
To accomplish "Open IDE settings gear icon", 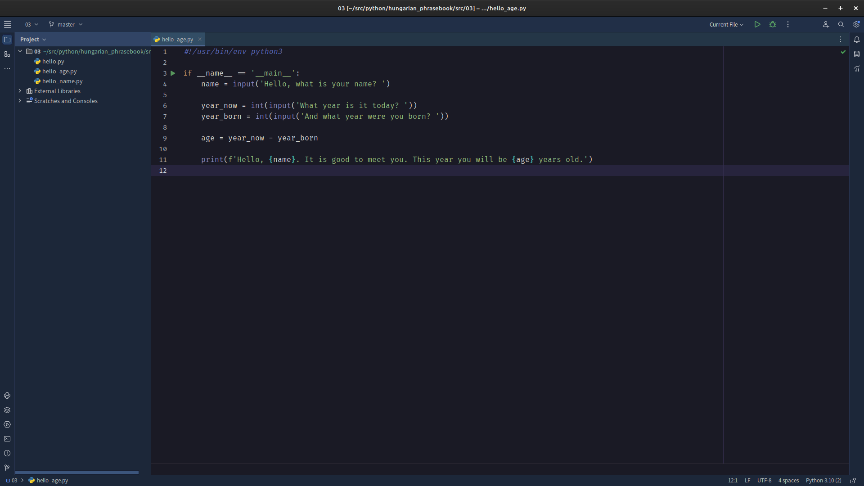I will coord(856,24).
